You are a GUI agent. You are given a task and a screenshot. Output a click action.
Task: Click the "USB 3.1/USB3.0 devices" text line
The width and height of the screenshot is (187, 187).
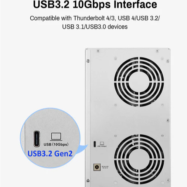[x=95, y=27]
